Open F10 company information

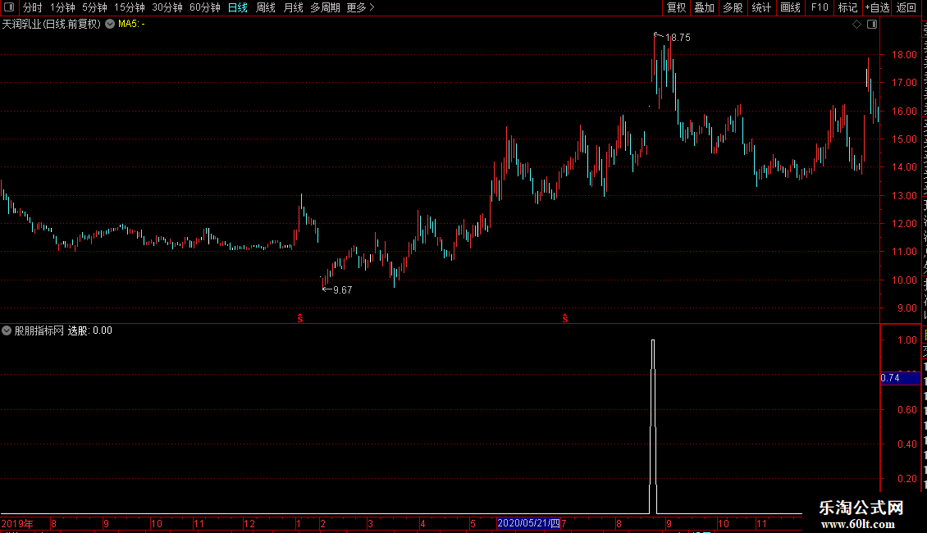(820, 7)
